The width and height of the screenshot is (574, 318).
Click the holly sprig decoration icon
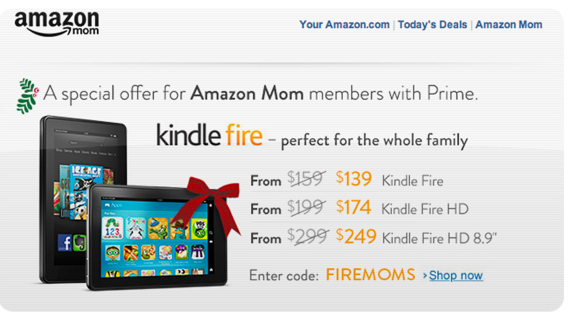(28, 96)
